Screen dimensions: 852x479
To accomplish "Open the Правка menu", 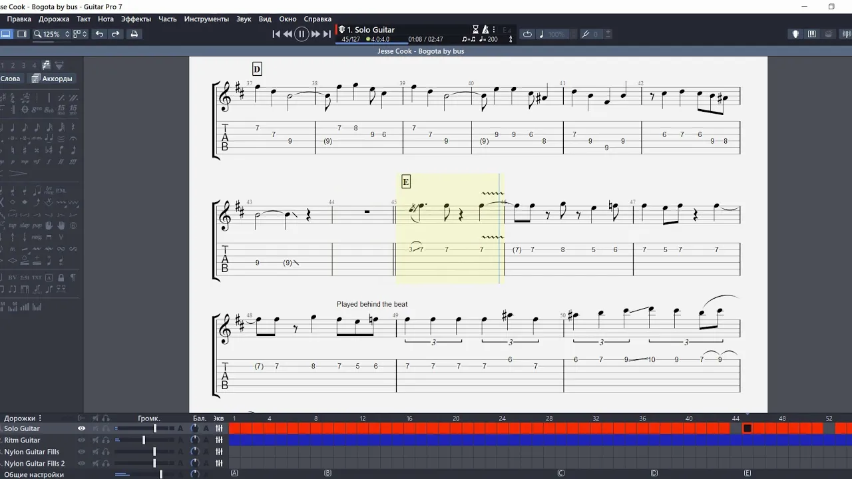I will tap(19, 19).
